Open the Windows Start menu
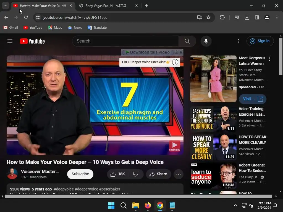Screen dimensions: 283x212 [111, 205]
